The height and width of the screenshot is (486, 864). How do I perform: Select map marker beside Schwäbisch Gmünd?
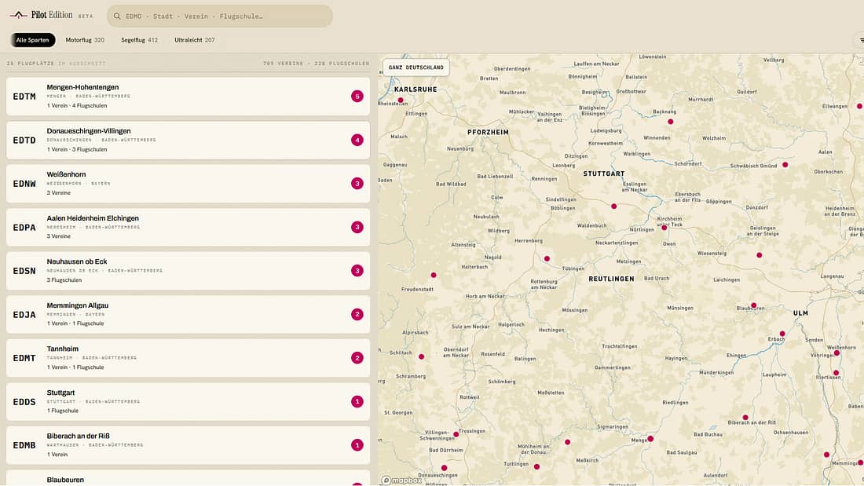pyautogui.click(x=785, y=165)
